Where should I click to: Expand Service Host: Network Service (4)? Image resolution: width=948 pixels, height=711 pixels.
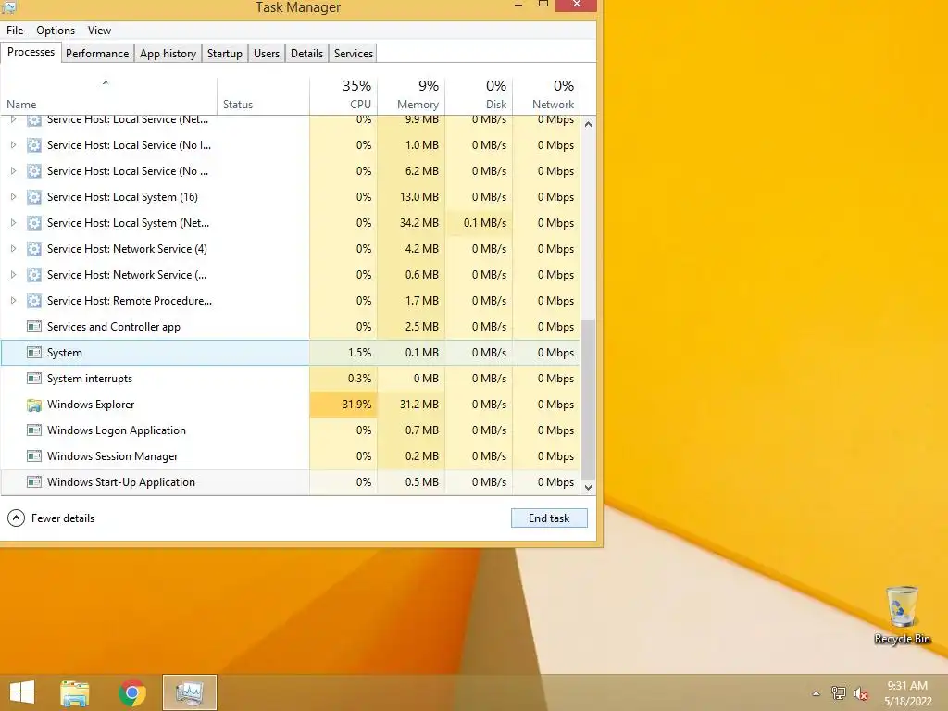tap(13, 249)
